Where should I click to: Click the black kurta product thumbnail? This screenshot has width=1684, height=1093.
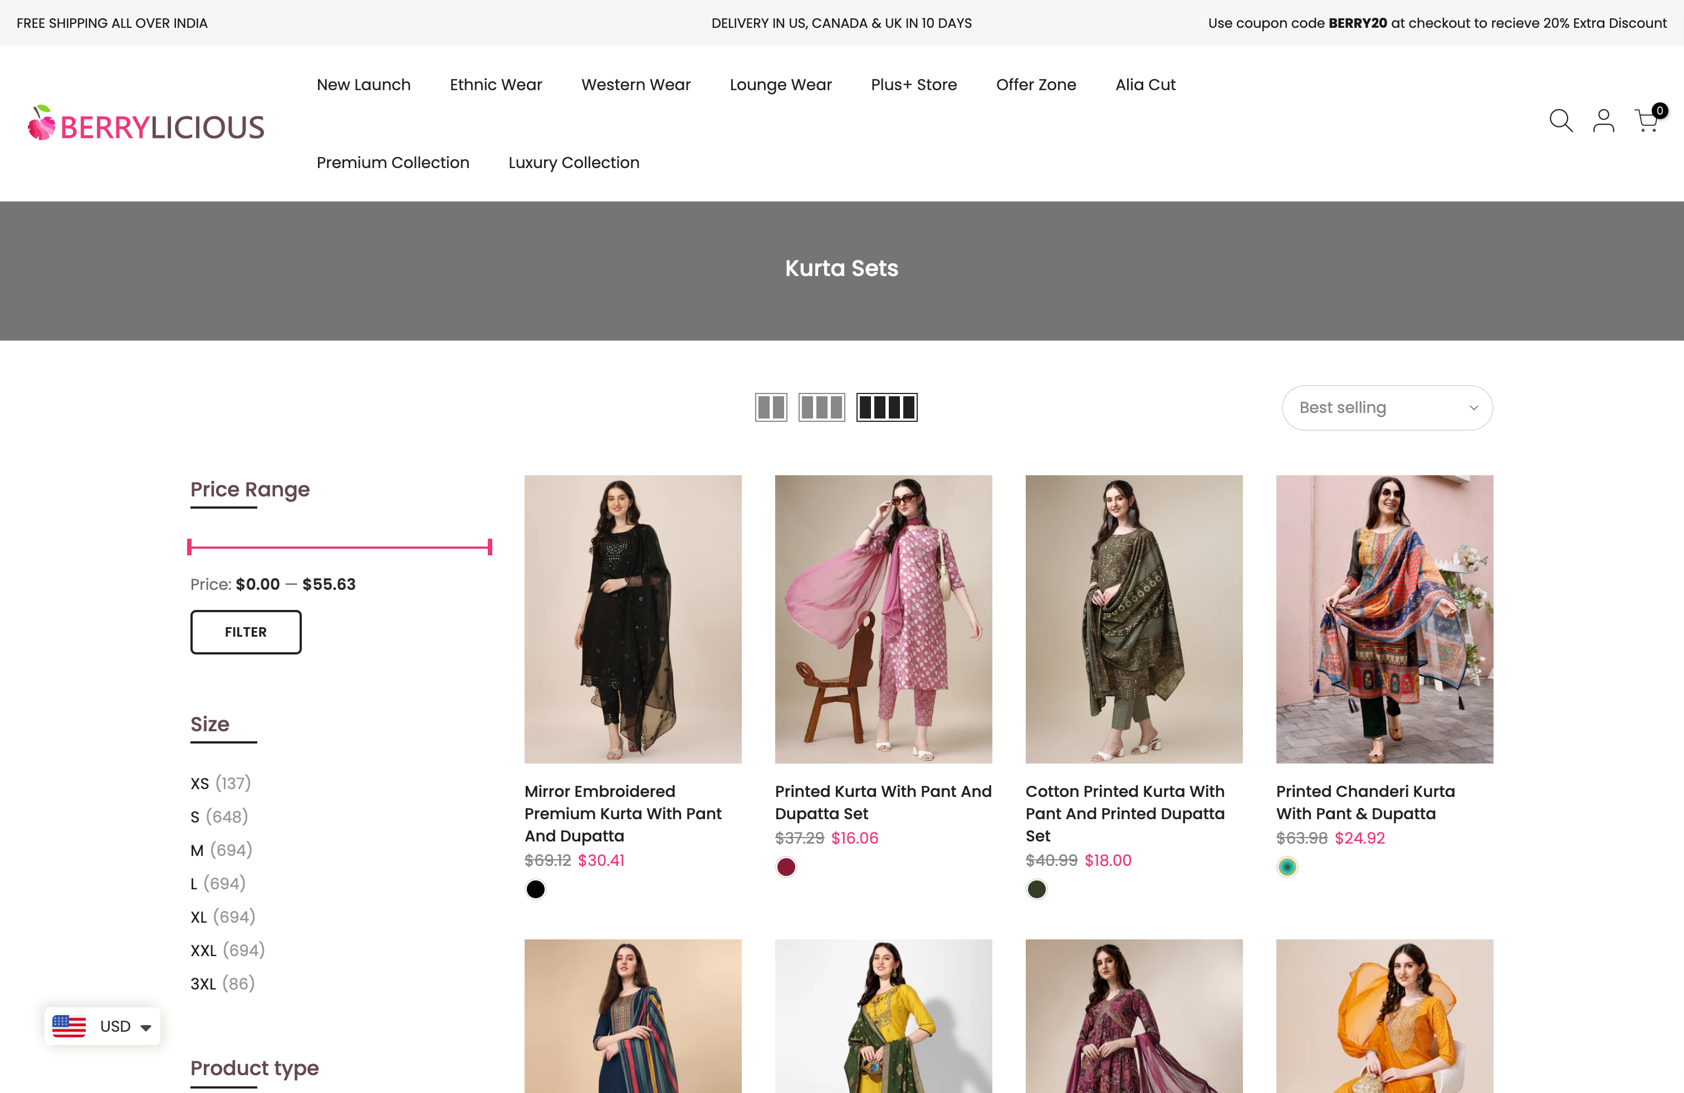click(x=633, y=619)
